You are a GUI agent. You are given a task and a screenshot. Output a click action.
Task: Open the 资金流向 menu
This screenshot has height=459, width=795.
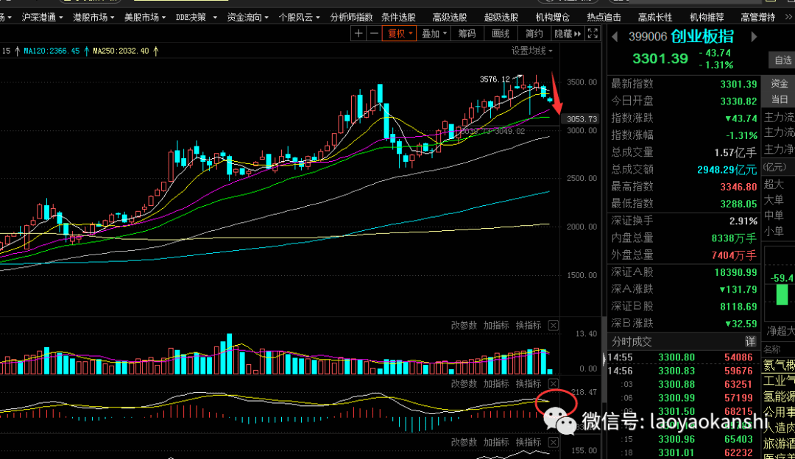tap(247, 17)
